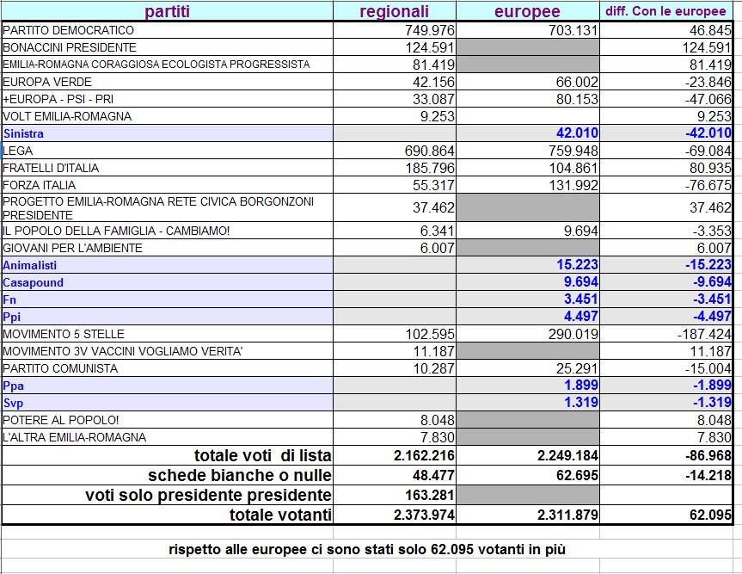Image resolution: width=742 pixels, height=574 pixels.
Task: Select Sinistra's europee value 42.010
Action: [577, 133]
